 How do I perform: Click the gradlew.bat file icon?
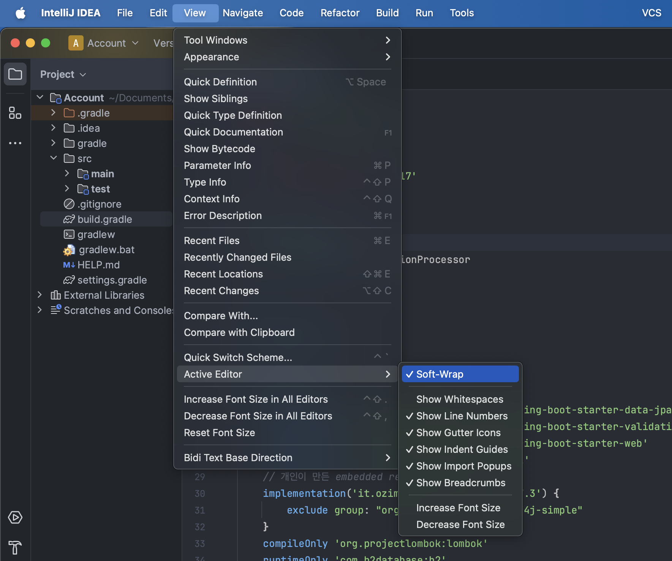69,250
